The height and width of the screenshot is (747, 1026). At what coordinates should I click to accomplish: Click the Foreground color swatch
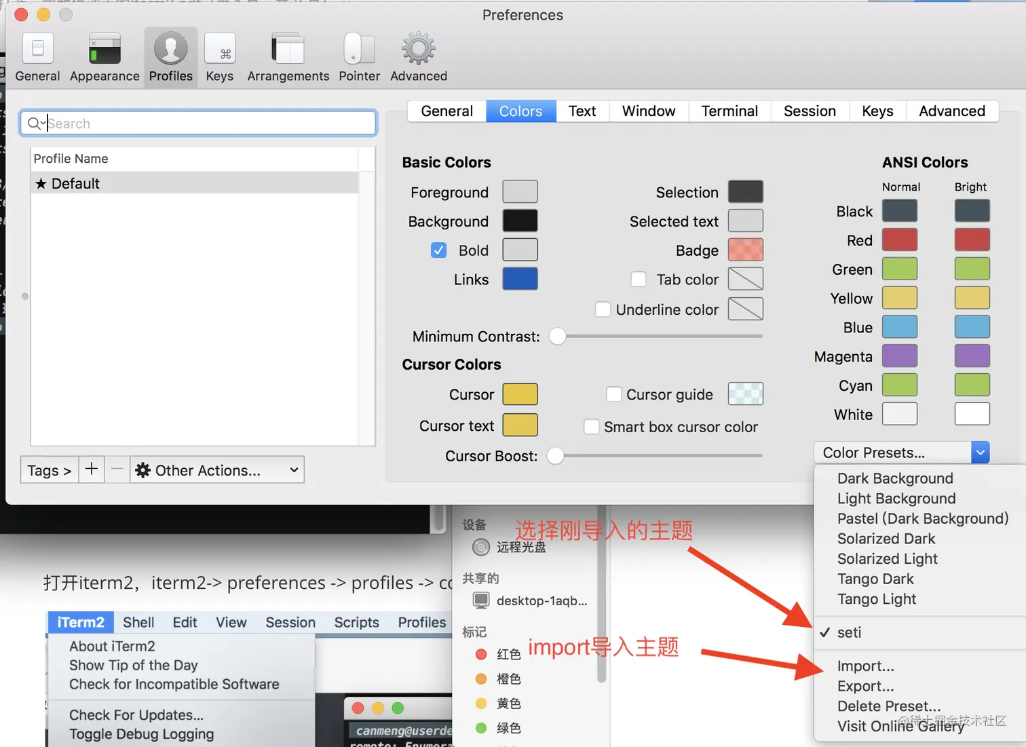coord(520,192)
